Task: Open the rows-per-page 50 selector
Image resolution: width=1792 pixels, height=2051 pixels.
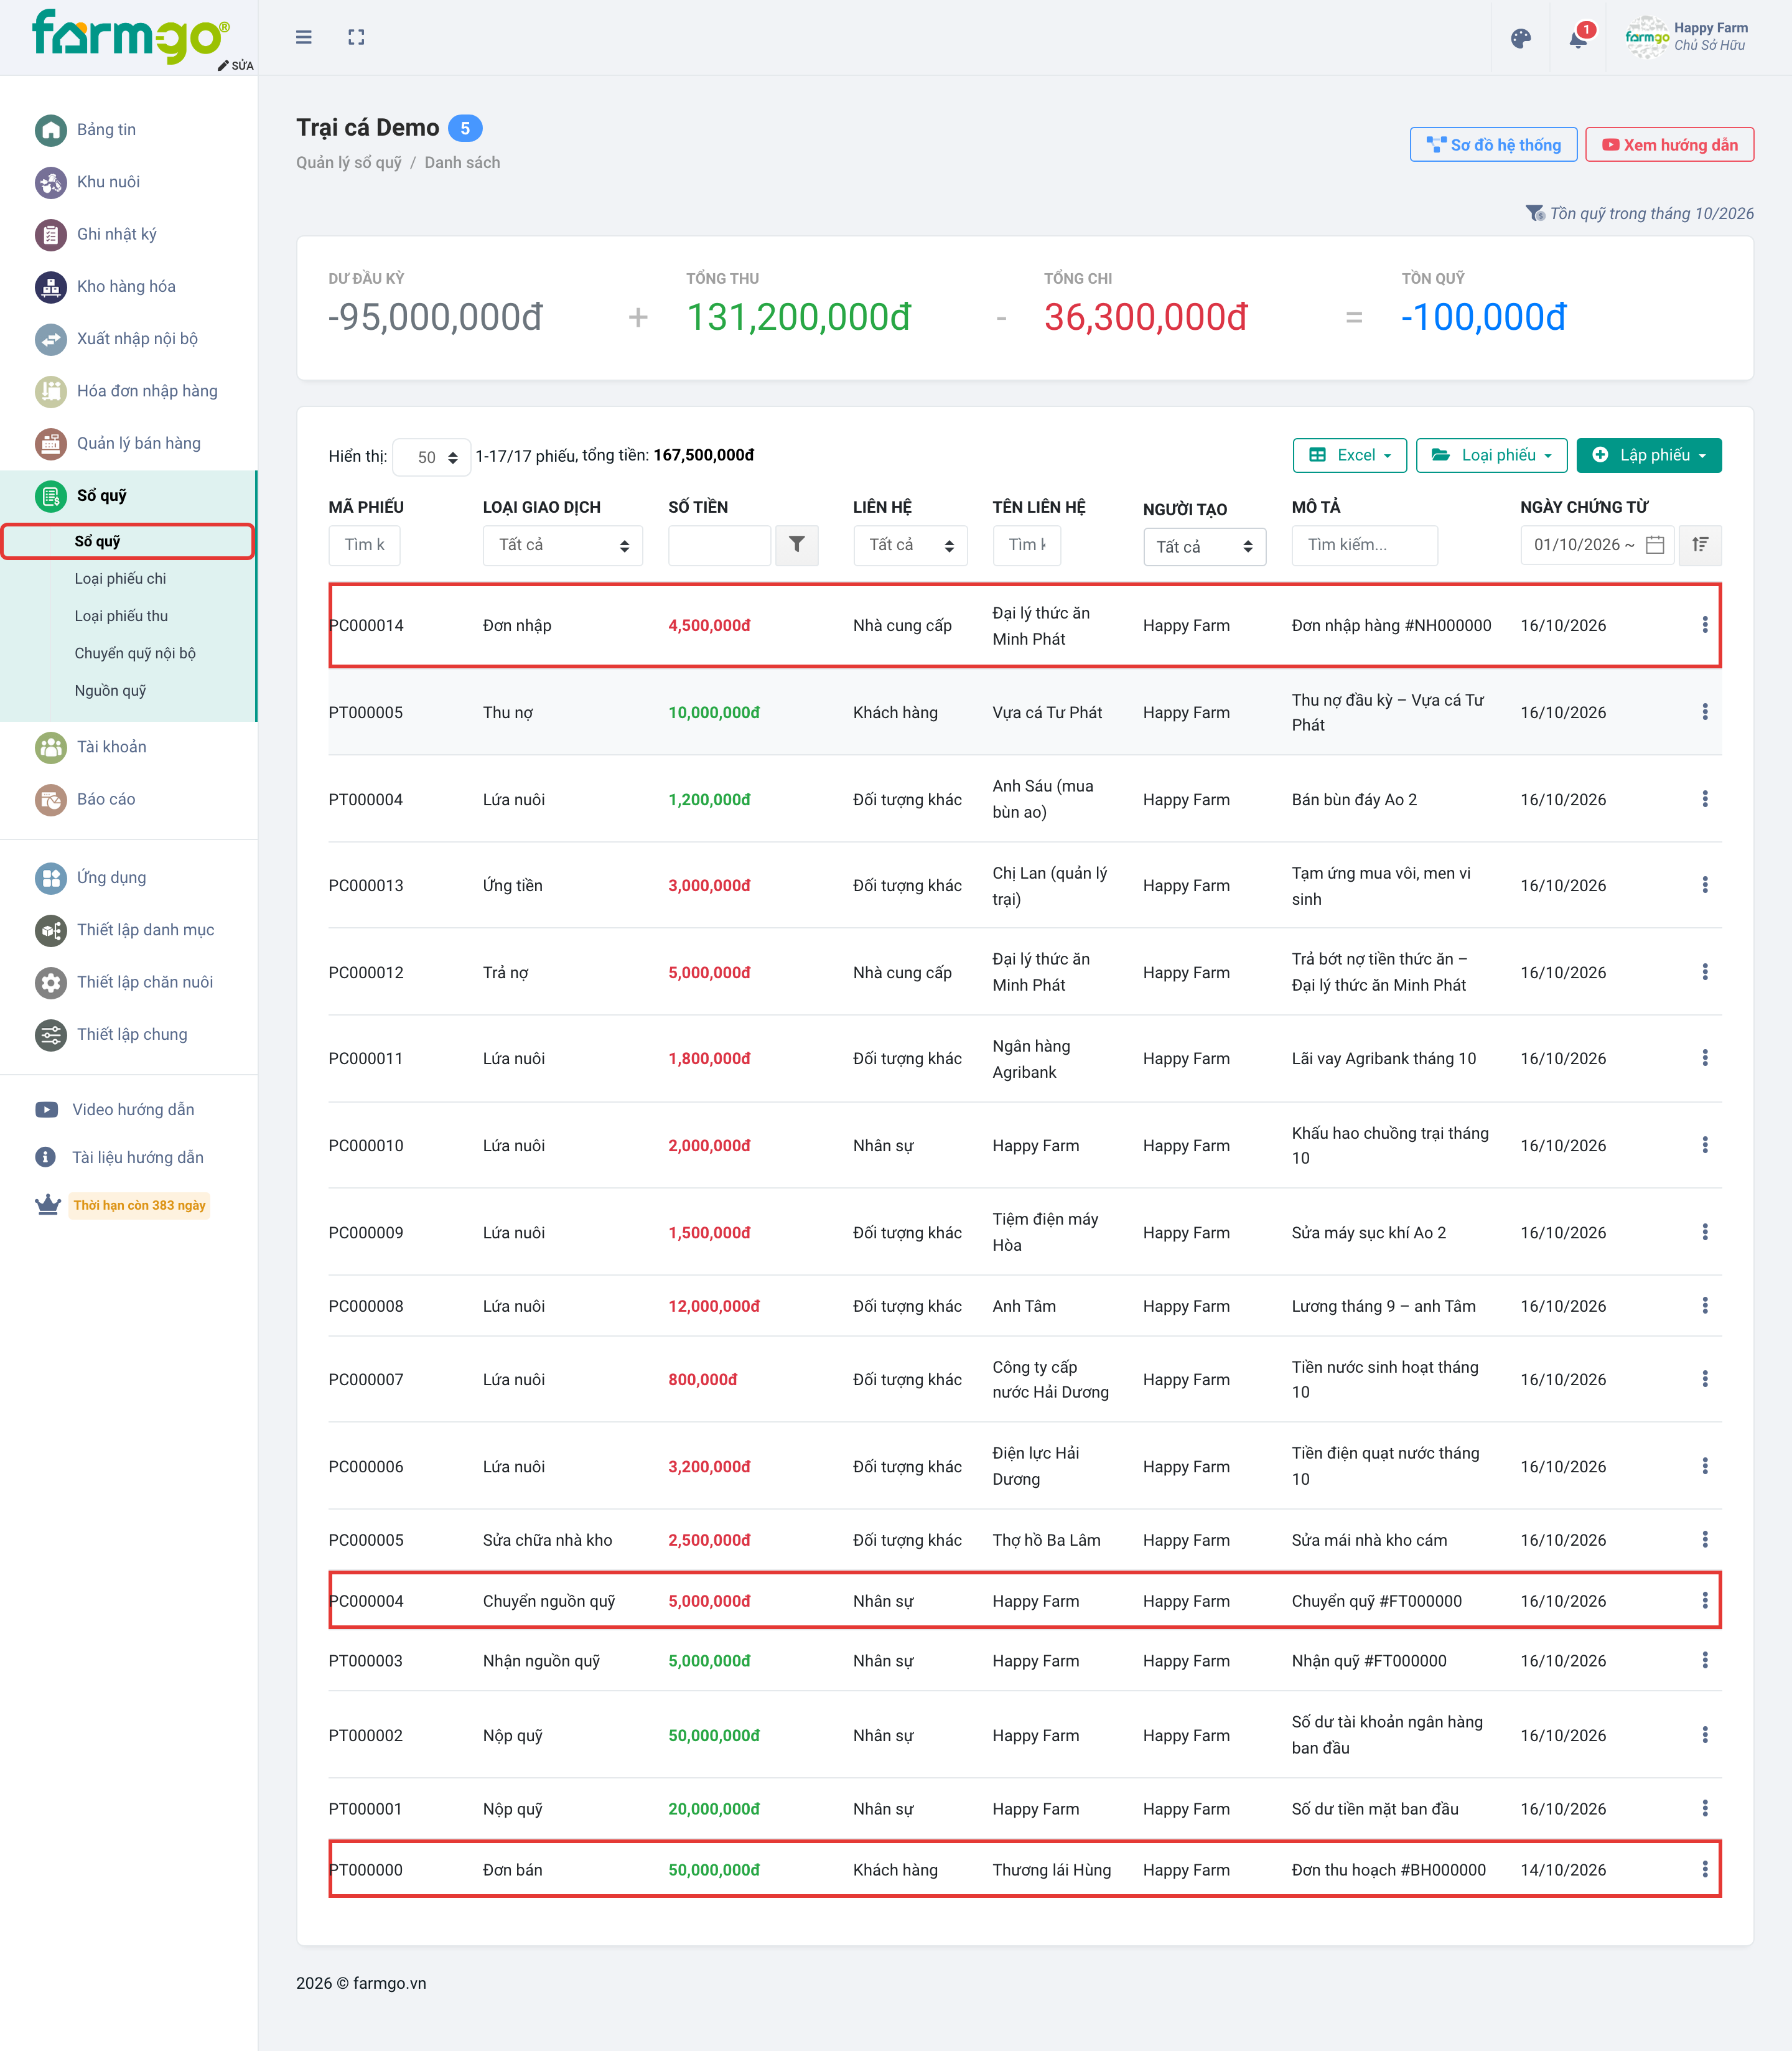Action: coord(432,457)
